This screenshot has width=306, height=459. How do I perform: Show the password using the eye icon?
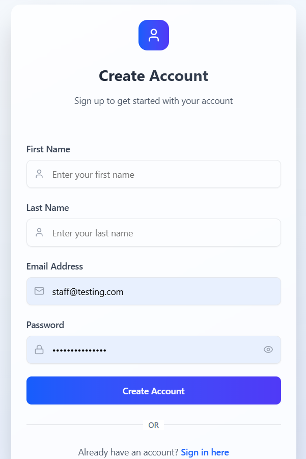[268, 349]
